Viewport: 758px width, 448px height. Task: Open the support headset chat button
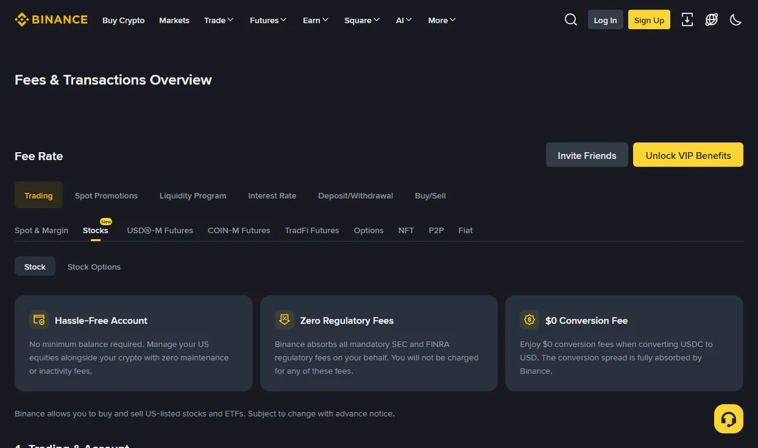728,419
